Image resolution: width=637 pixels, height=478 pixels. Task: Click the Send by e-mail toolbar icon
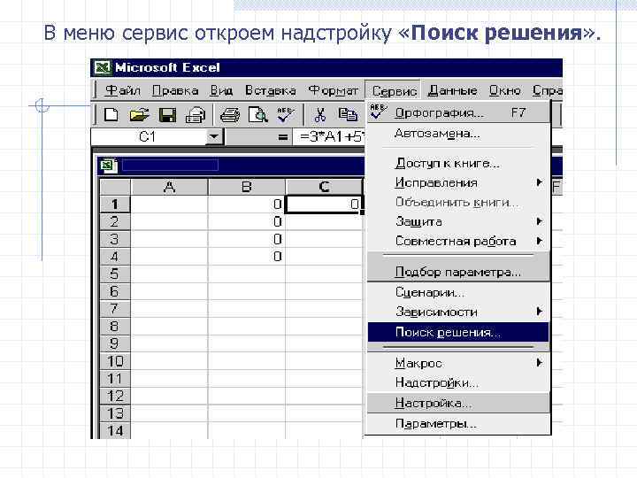[196, 115]
